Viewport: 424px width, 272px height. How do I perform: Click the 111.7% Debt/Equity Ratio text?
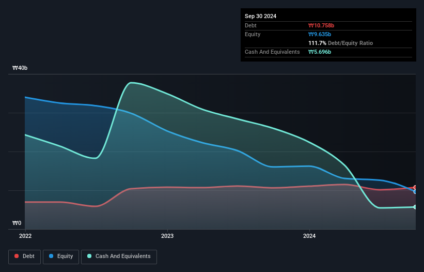click(x=340, y=43)
